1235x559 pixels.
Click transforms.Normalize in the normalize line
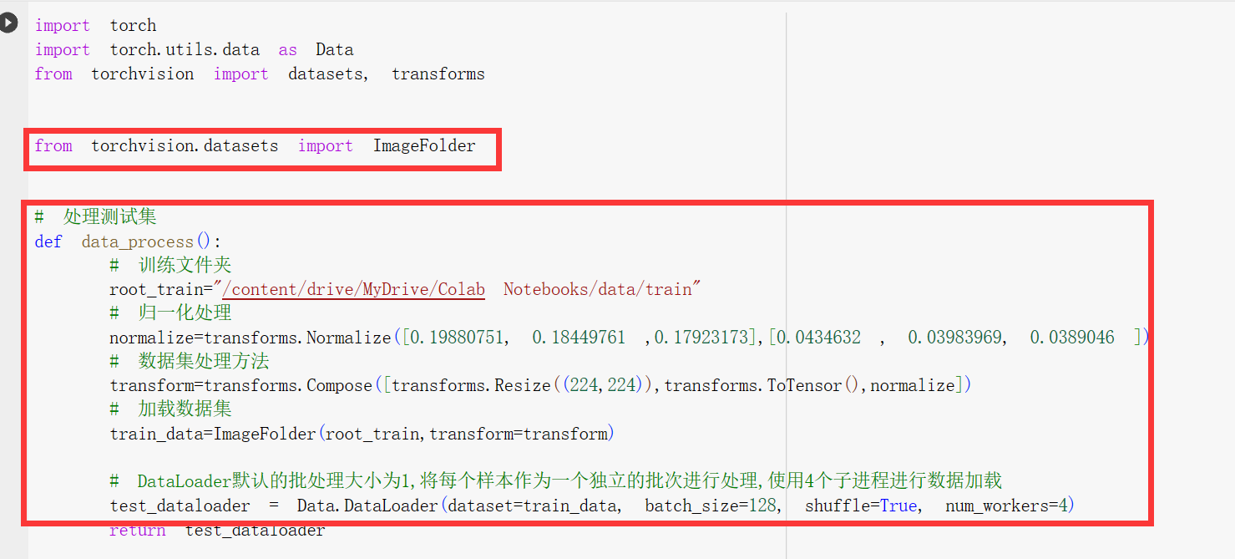coord(297,338)
